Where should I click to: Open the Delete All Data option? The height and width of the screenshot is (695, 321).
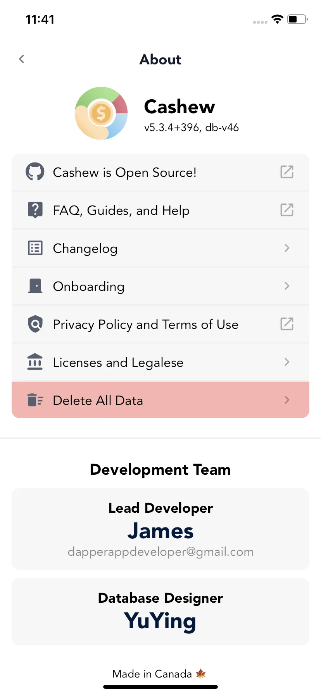(x=160, y=400)
